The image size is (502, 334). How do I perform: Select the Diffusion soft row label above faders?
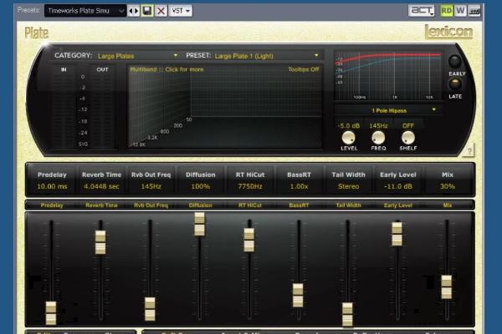click(201, 205)
